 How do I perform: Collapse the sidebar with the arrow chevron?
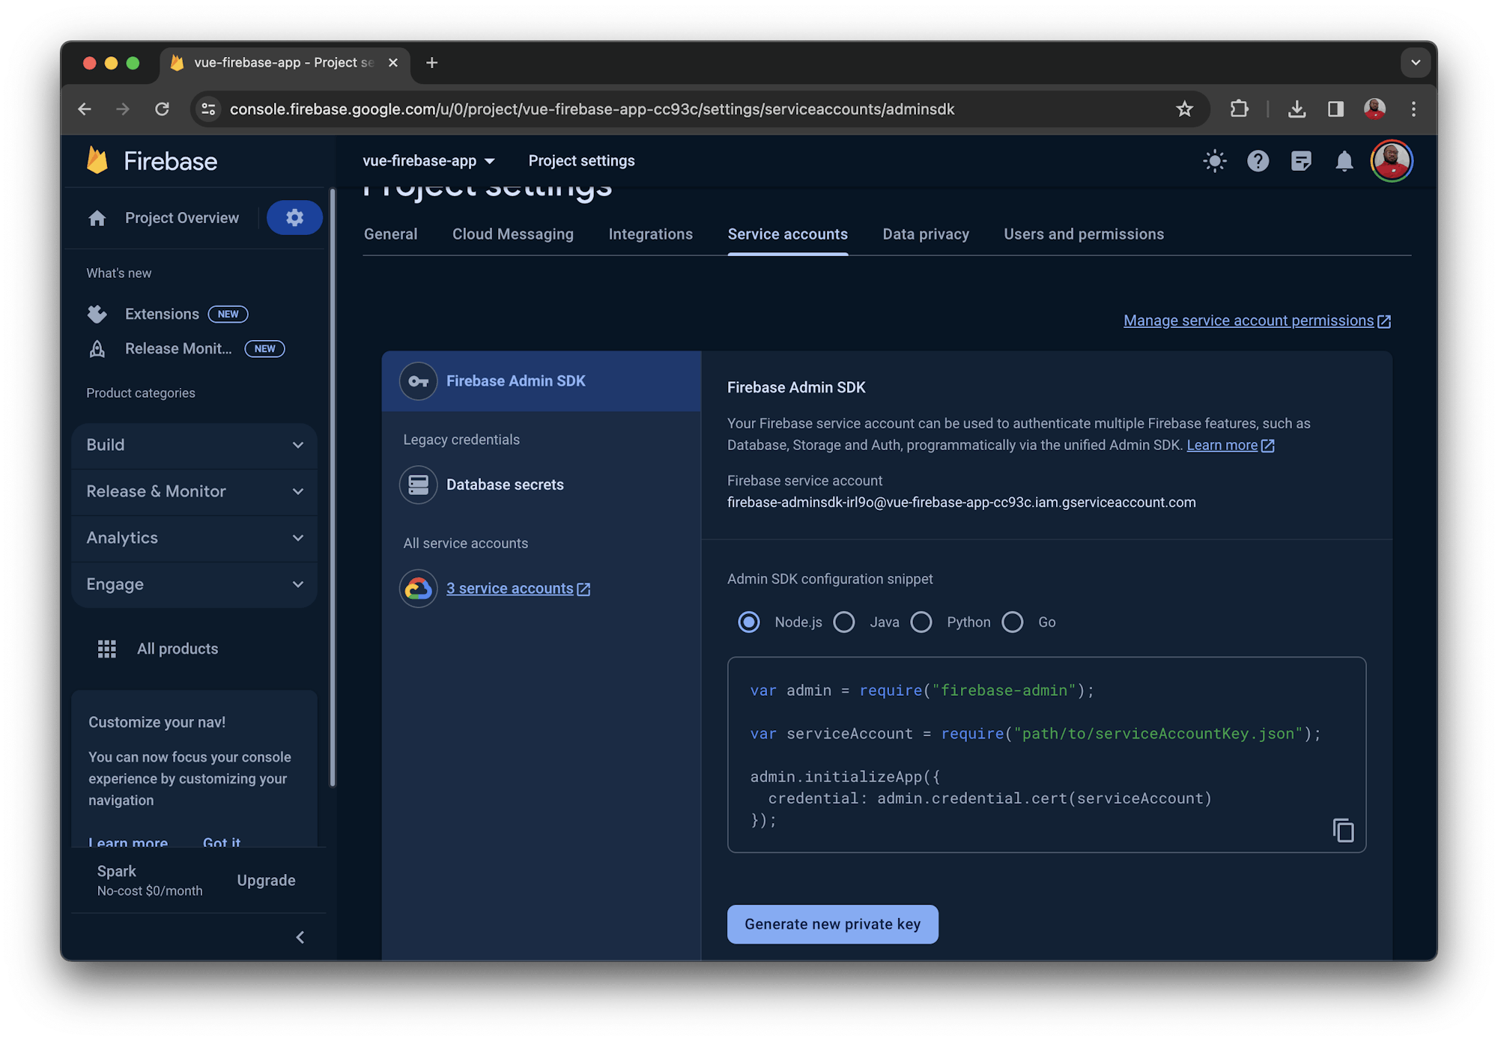tap(300, 937)
